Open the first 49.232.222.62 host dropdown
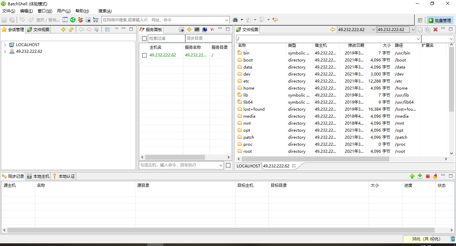Image resolution: width=456 pixels, height=246 pixels. pyautogui.click(x=374, y=29)
